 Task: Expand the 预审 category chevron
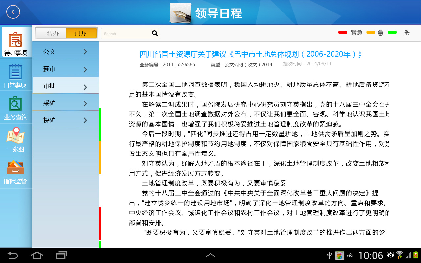tap(85, 69)
